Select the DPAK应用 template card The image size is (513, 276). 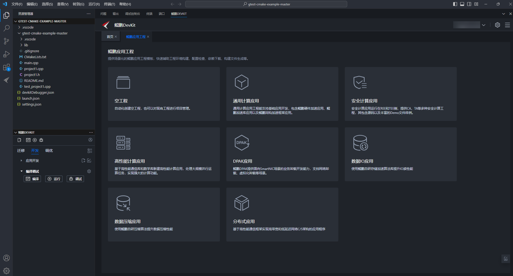pyautogui.click(x=282, y=154)
